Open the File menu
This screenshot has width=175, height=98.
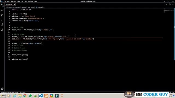pyautogui.click(x=5, y=1)
